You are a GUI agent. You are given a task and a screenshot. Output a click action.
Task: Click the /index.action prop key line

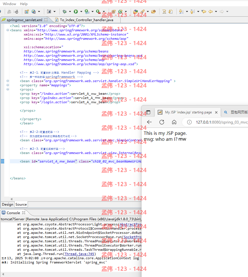click(70, 94)
